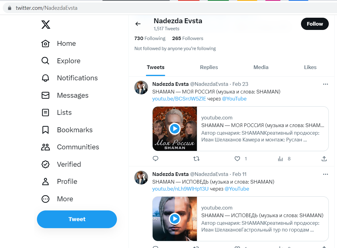Click the avatar on Feb 23 tweet

141,88
